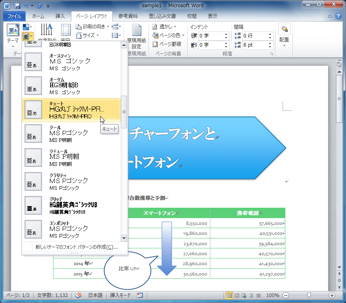Open the 透かし watermark dropdown

pyautogui.click(x=164, y=27)
